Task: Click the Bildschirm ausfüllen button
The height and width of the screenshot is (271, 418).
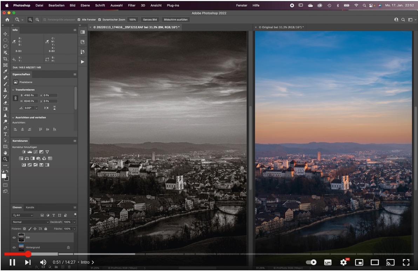Action: click(176, 20)
